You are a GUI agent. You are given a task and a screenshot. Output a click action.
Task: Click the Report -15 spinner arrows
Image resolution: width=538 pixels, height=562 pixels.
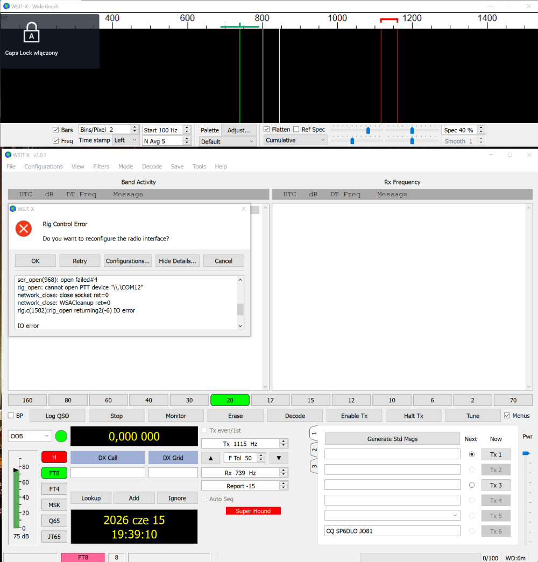(x=284, y=486)
